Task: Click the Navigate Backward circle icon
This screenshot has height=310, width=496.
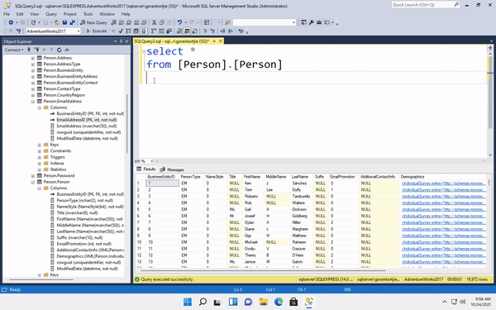Action: click(x=11, y=22)
